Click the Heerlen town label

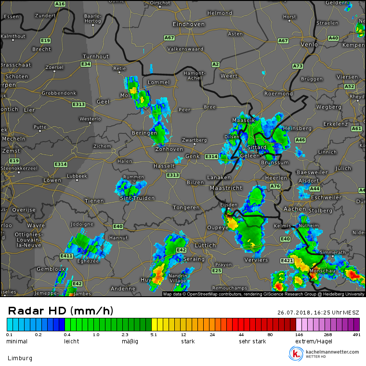pyautogui.click(x=276, y=178)
